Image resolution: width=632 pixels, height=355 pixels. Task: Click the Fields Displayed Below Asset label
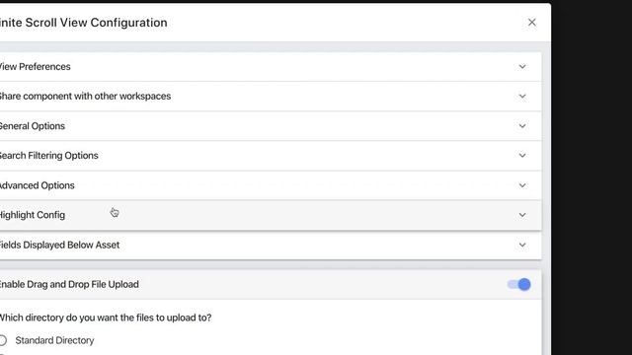(x=59, y=246)
